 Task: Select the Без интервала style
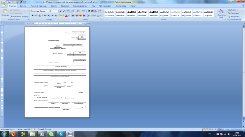(x=120, y=13)
